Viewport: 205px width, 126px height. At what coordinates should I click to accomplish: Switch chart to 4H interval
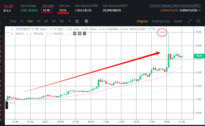(46, 21)
